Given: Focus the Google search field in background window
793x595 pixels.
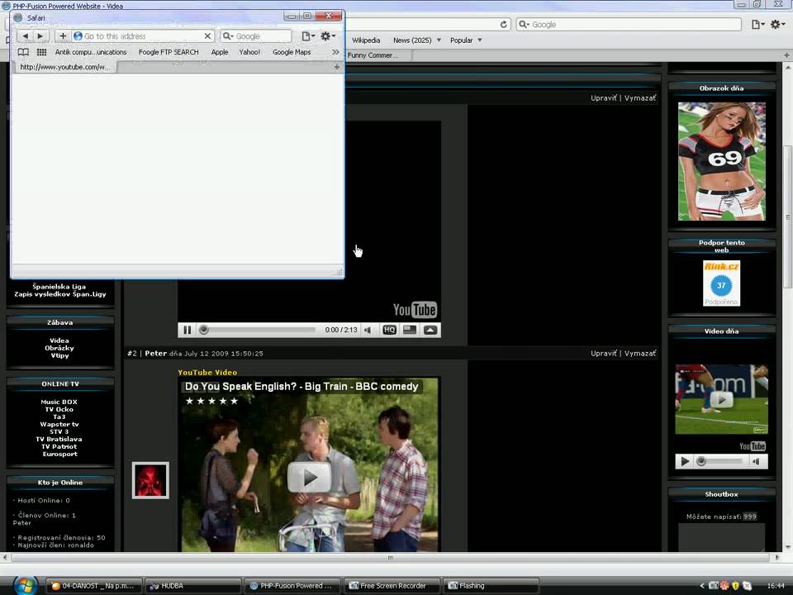Looking at the screenshot, I should [629, 24].
